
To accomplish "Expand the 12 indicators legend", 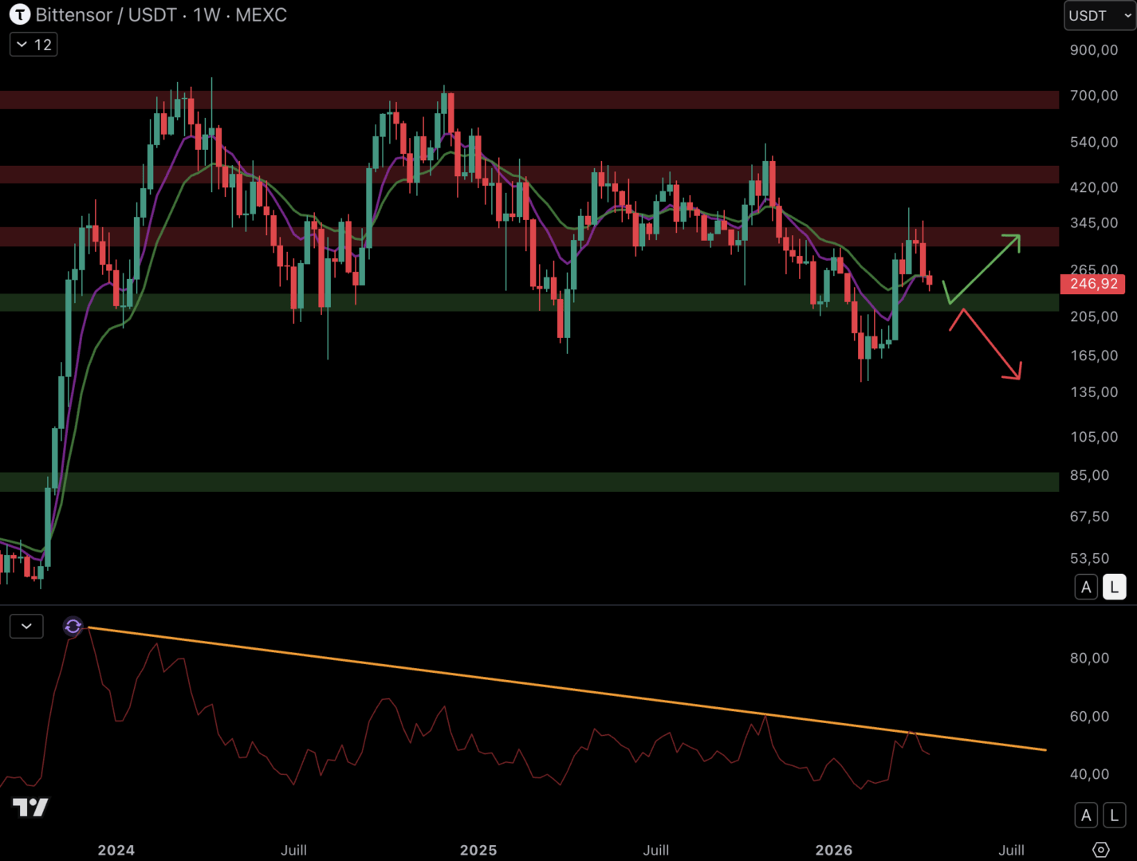I will pos(33,45).
